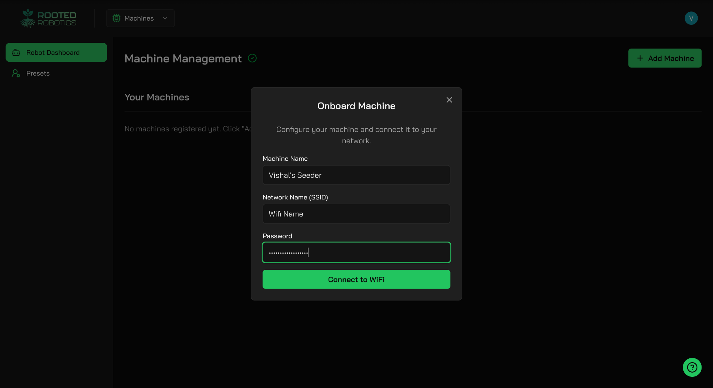Click the V user avatar

(691, 18)
